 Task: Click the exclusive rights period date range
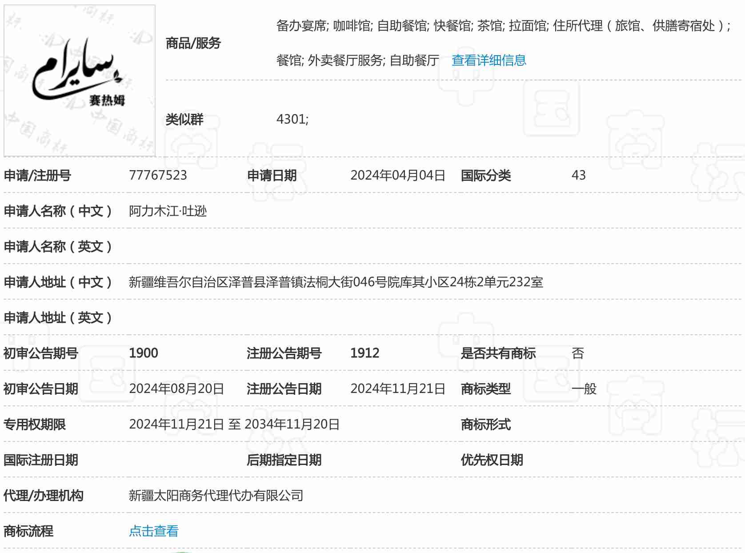(x=234, y=424)
